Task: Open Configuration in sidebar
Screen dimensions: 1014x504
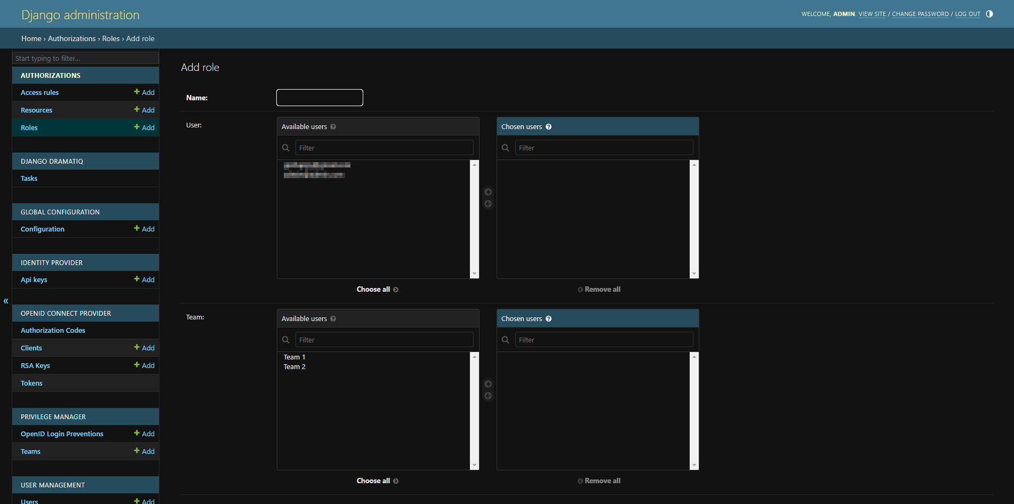Action: 43,229
